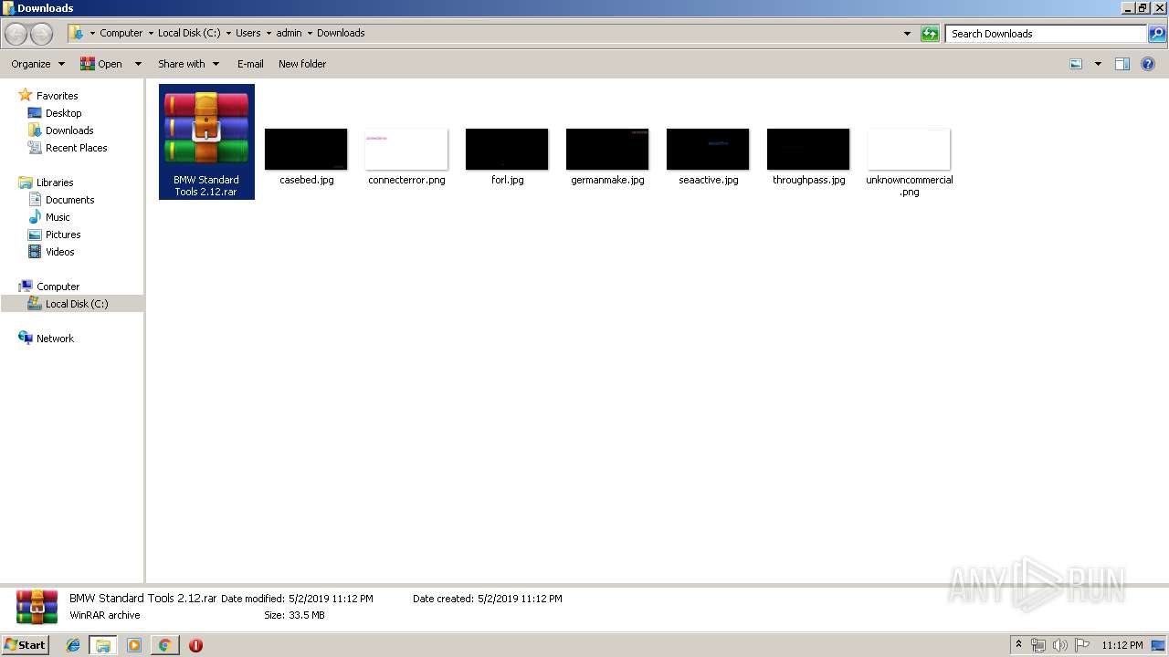Toggle the preview pane button
Screen dimensions: 1169x657
(x=1122, y=64)
